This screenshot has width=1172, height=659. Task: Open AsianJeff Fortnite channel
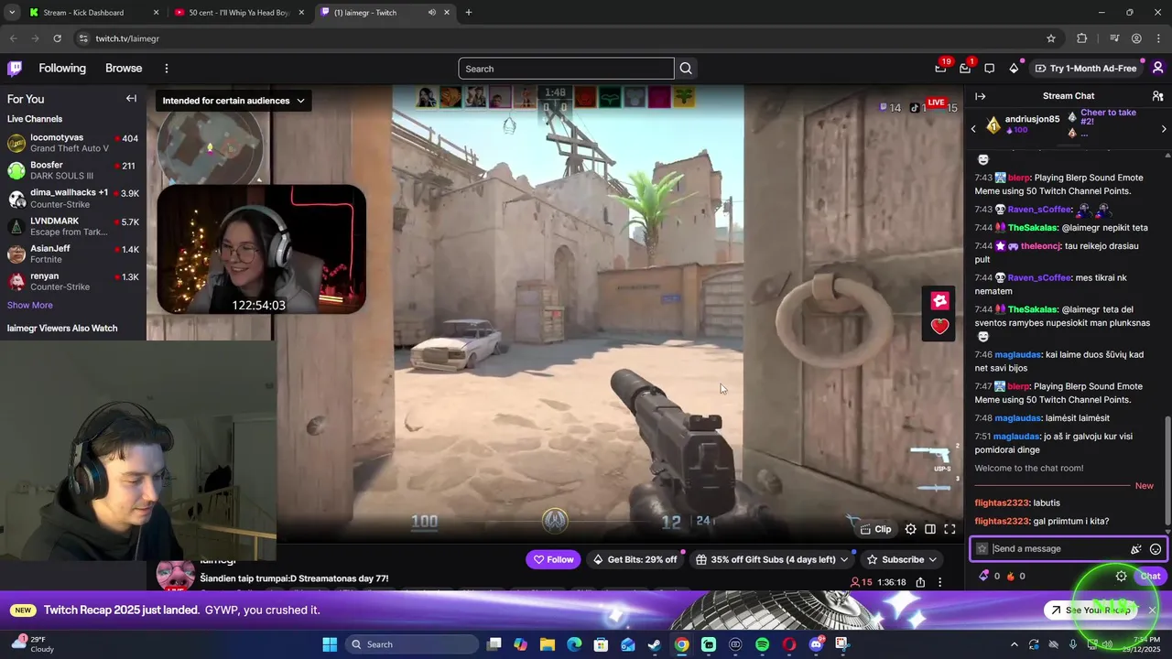pyautogui.click(x=73, y=254)
